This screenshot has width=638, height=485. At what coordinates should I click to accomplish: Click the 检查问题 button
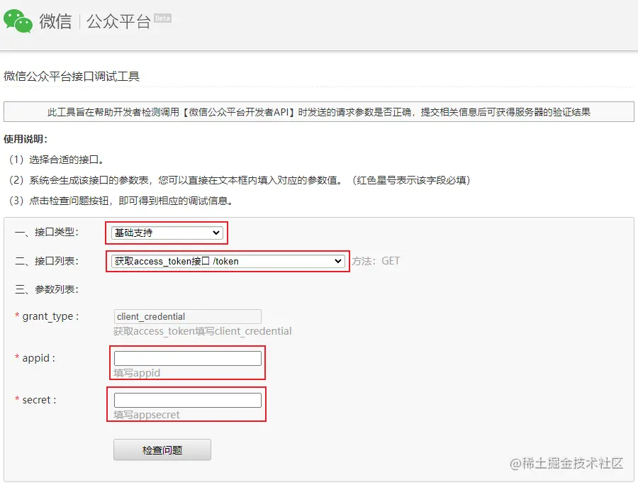click(162, 450)
